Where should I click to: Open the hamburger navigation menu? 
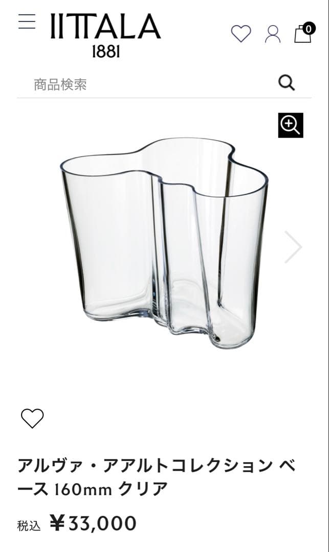point(27,21)
